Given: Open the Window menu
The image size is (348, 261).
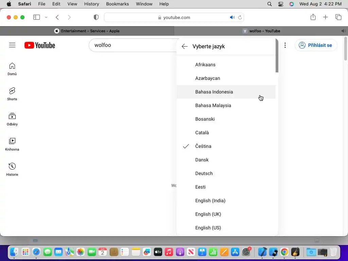Looking at the screenshot, I should pyautogui.click(x=144, y=4).
